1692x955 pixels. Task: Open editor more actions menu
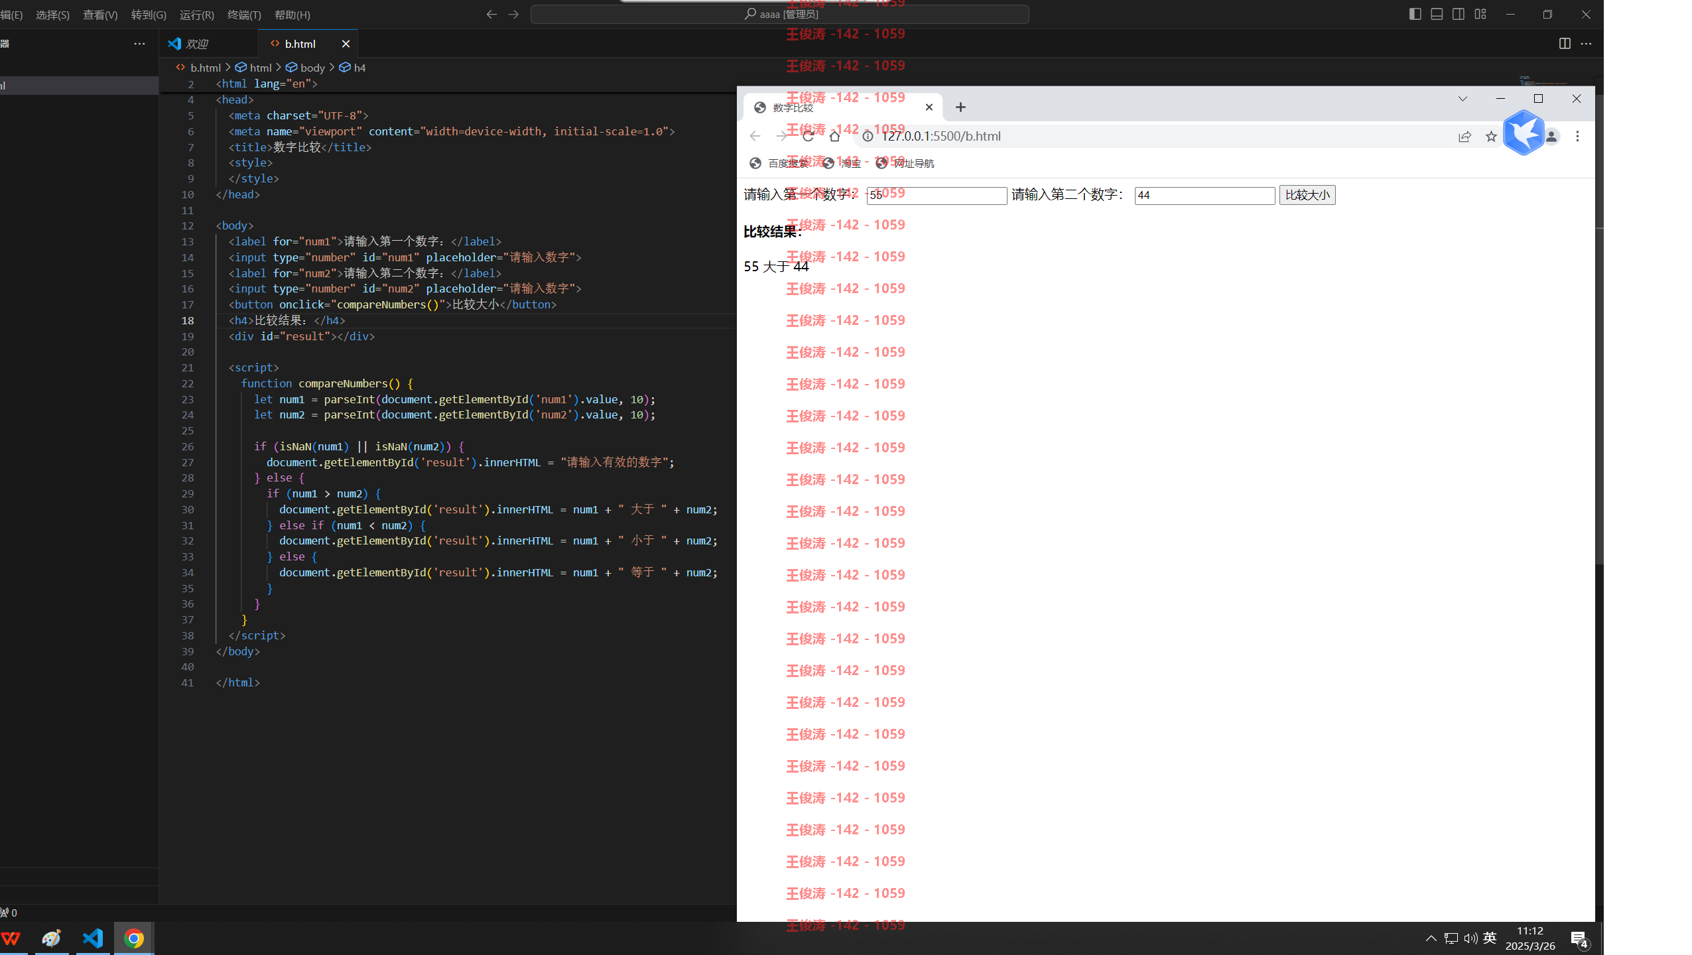[1586, 44]
